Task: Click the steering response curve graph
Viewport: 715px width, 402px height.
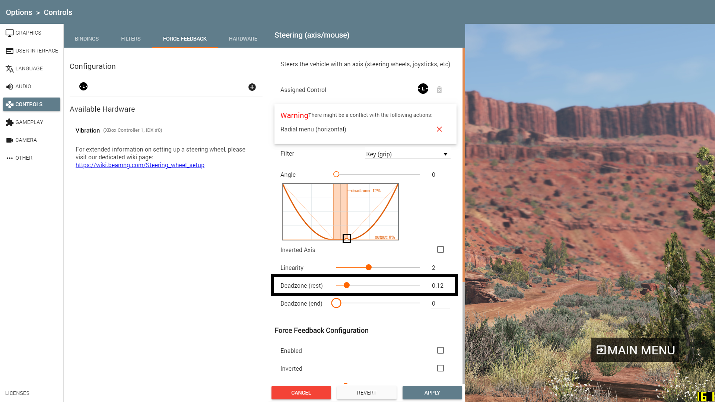Action: click(x=340, y=212)
